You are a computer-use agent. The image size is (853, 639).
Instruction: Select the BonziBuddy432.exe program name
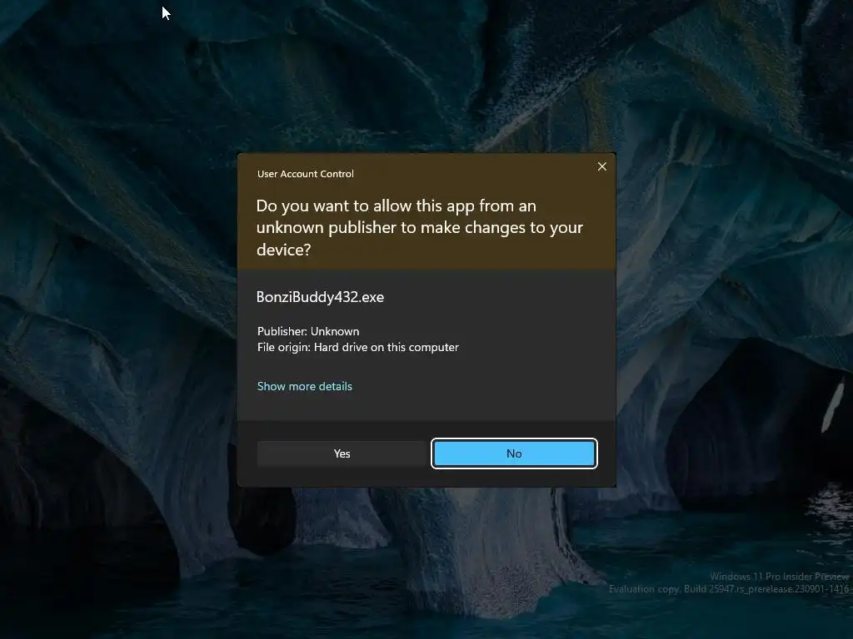pos(320,297)
